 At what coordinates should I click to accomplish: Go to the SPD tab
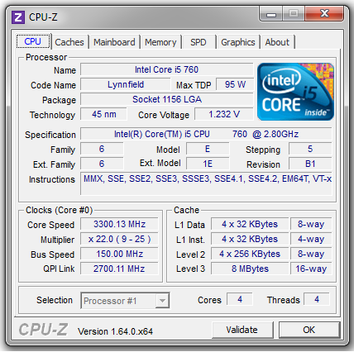tap(199, 42)
